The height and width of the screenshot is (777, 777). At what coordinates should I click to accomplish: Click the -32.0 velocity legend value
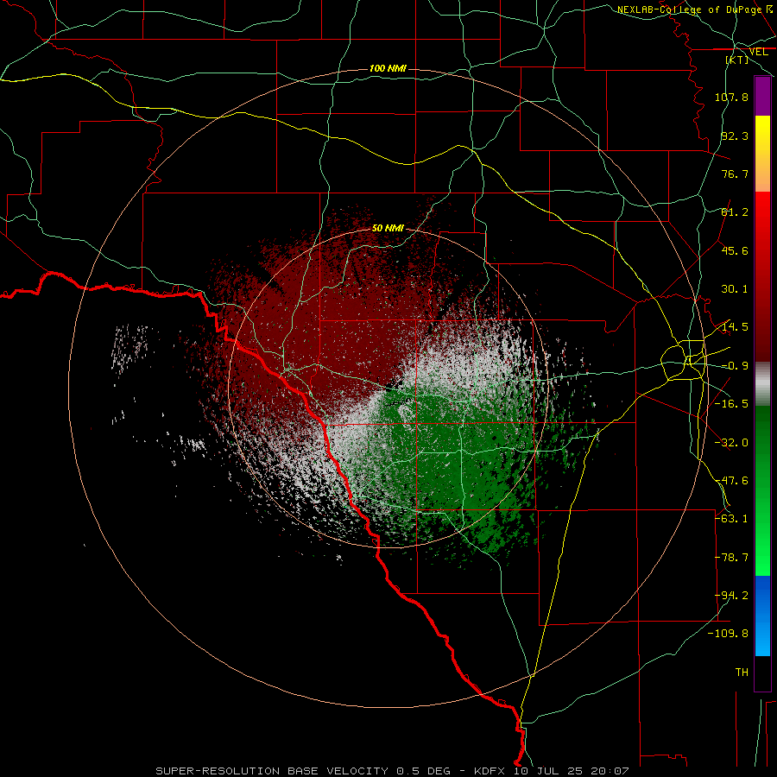coord(731,443)
